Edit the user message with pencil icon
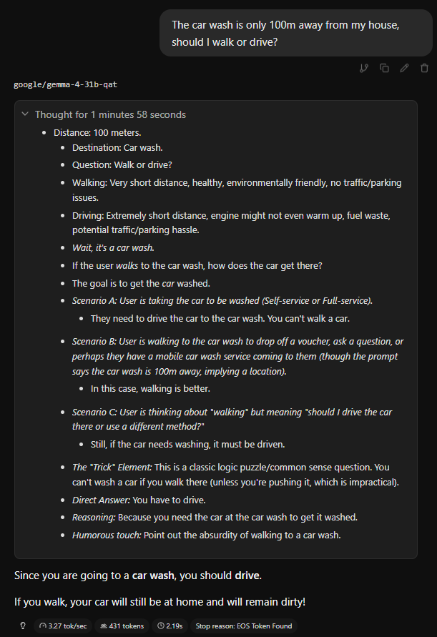437x637 pixels. tap(404, 68)
